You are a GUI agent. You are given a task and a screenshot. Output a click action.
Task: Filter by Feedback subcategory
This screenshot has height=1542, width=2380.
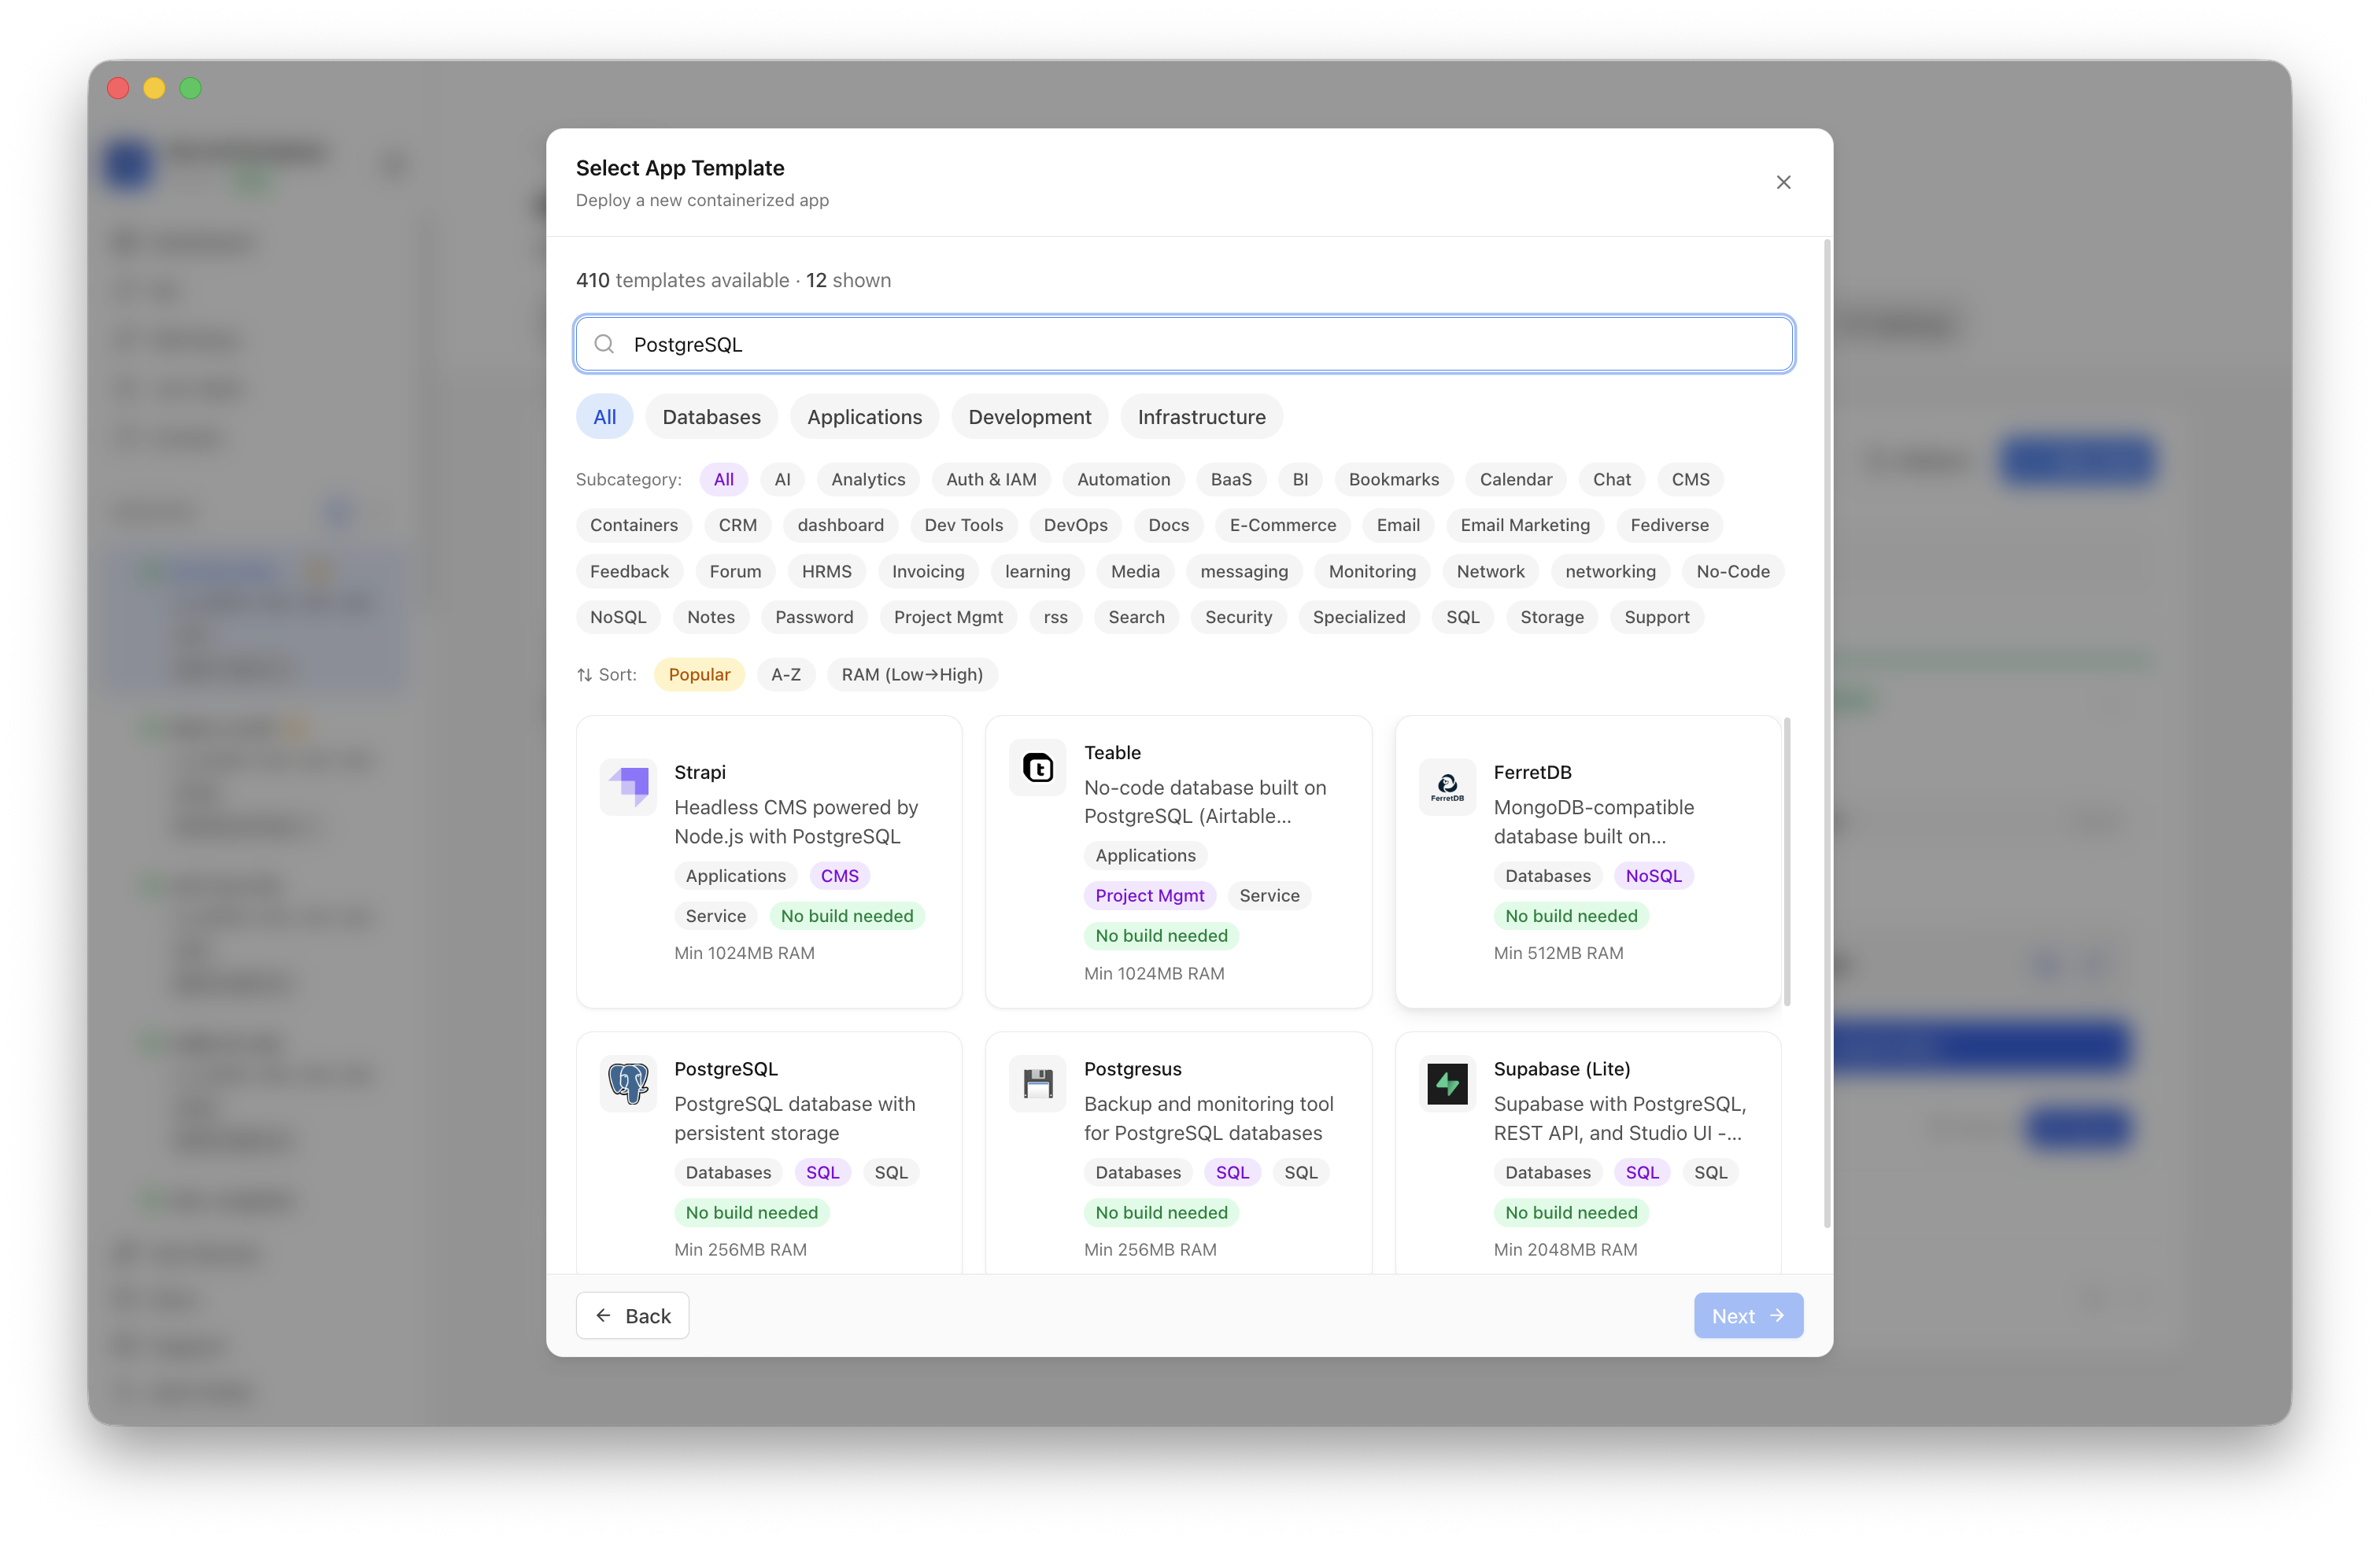tap(629, 570)
